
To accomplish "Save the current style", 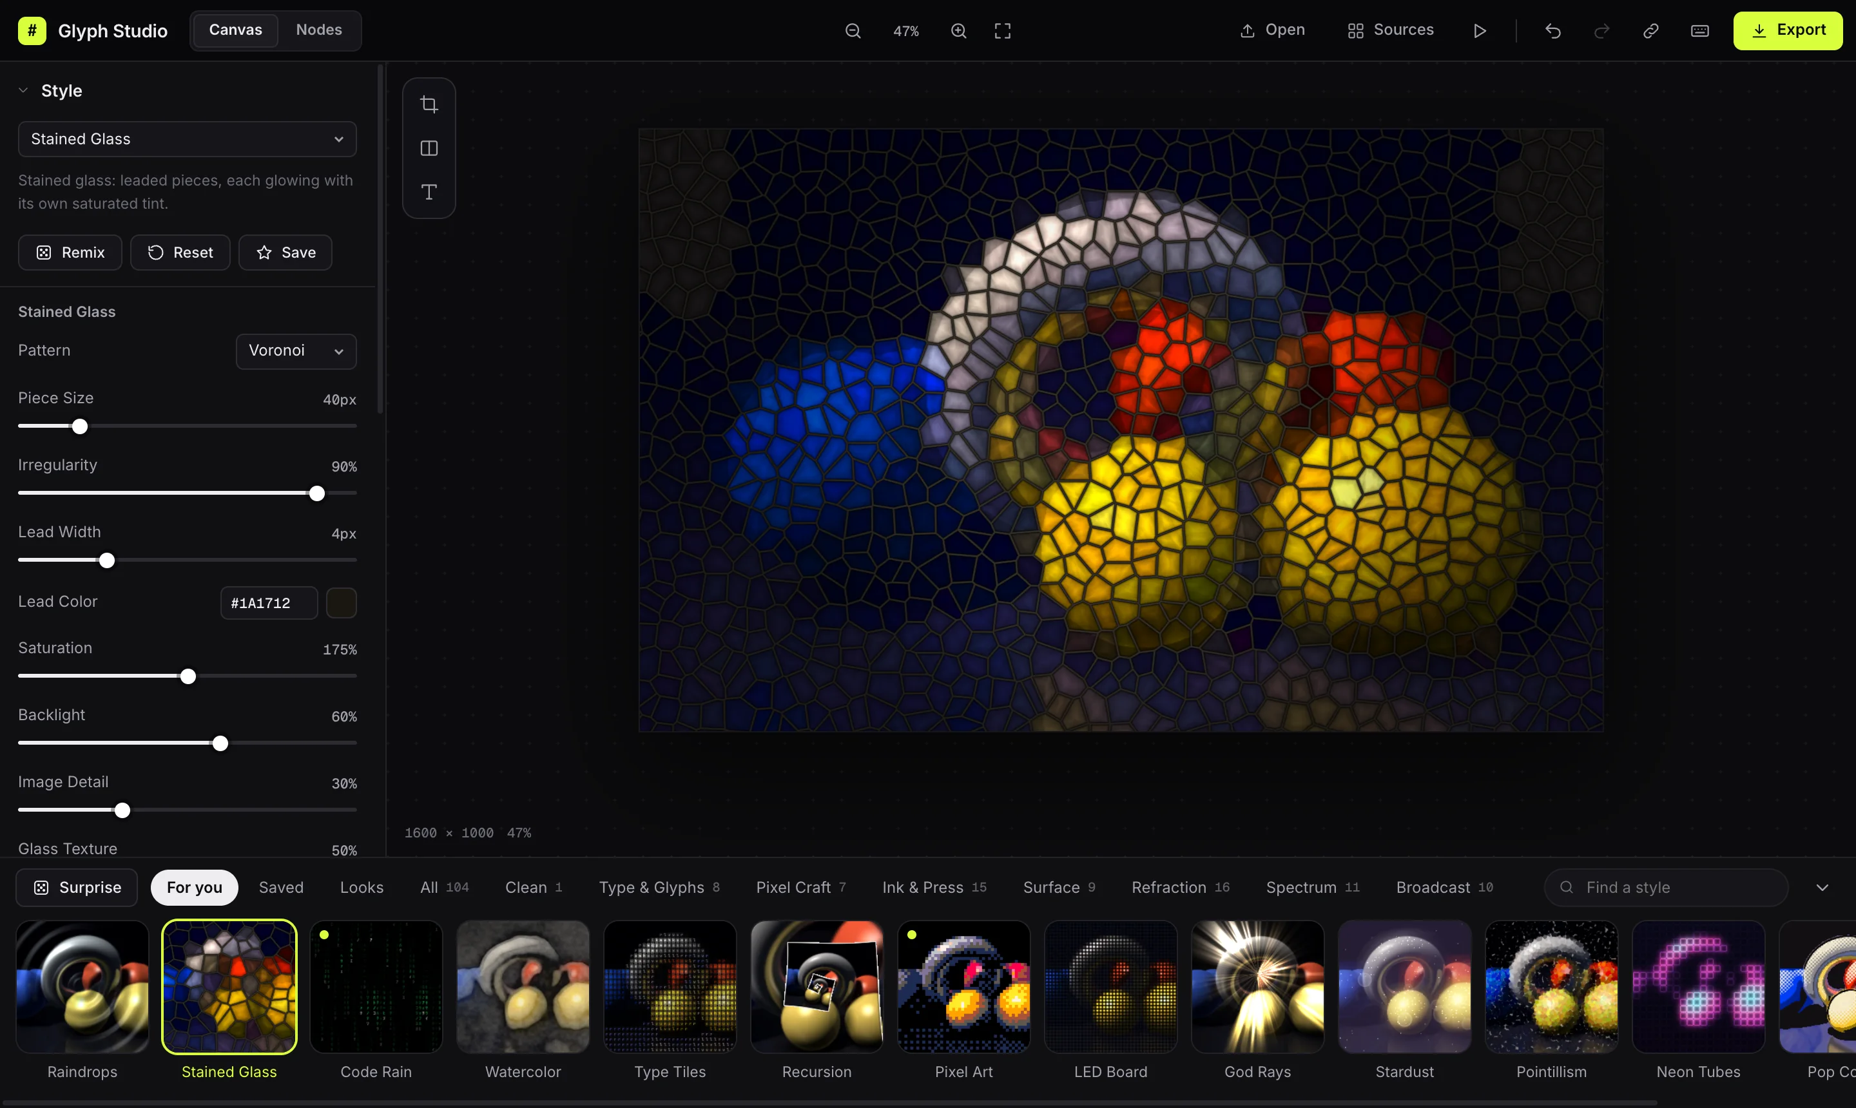I will (x=285, y=253).
